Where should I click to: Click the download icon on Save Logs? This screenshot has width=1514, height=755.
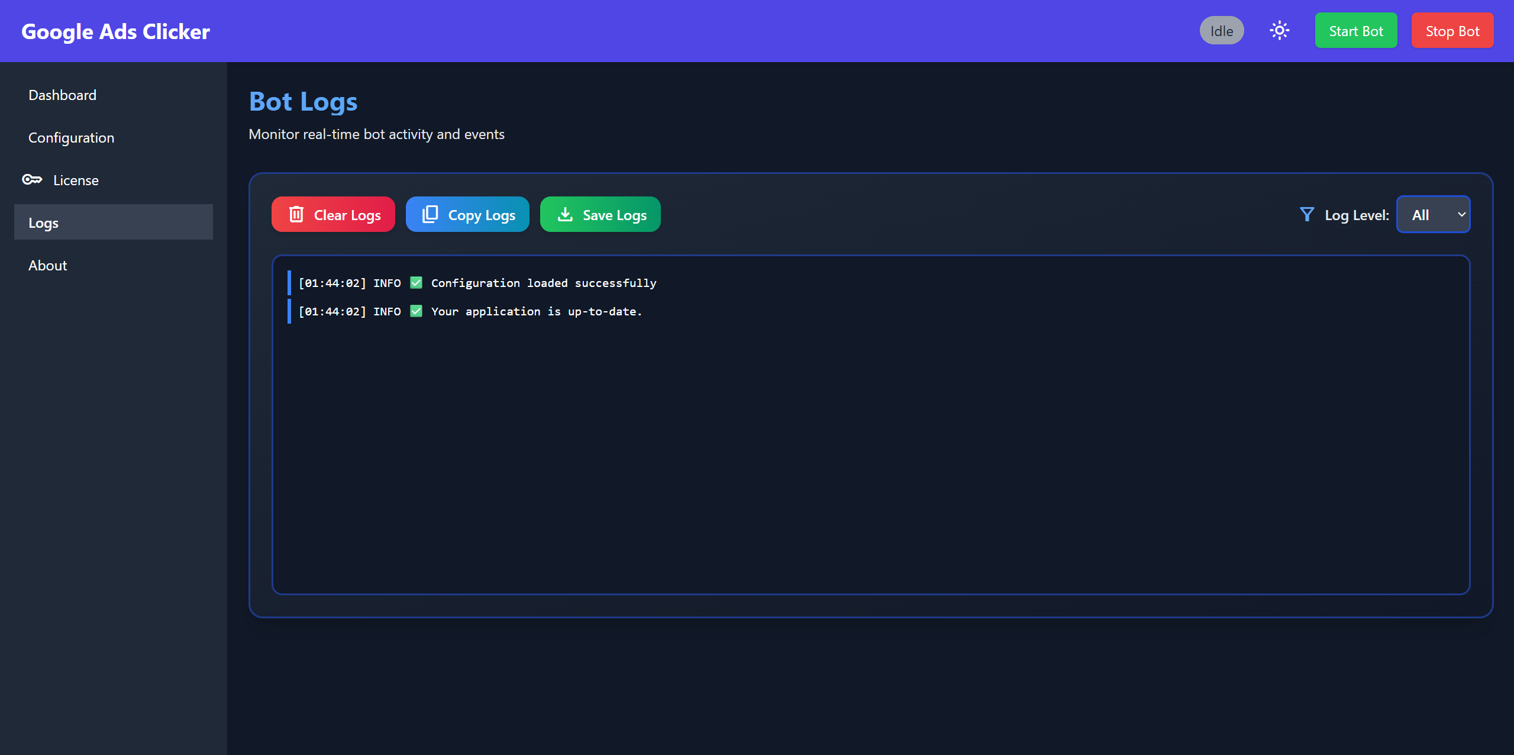tap(564, 214)
